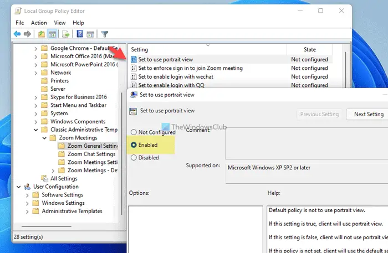Click the User Configuration icon
Viewport: 388px width, 253px height.
pos(27,187)
